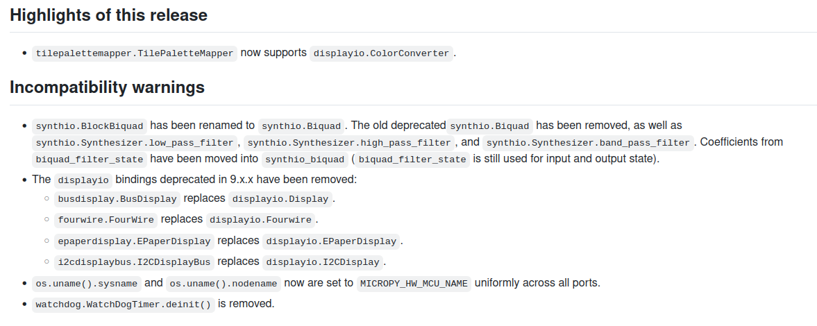Select the fourwire.FourWire code text

106,220
